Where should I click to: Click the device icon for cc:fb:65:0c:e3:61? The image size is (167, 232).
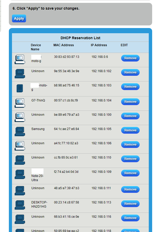(20, 160)
